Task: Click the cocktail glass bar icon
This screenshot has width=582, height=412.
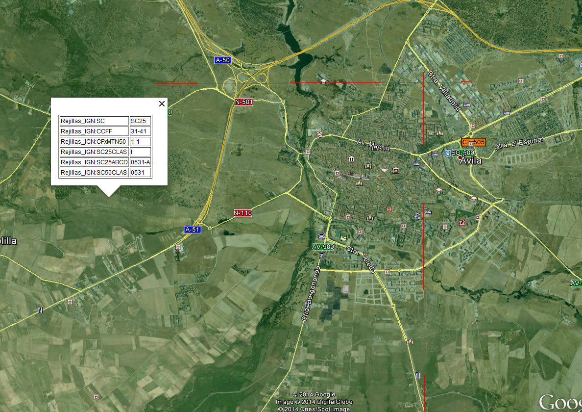Action: pos(321,256)
